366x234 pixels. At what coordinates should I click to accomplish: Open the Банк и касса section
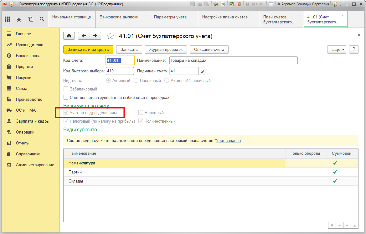(x=28, y=56)
